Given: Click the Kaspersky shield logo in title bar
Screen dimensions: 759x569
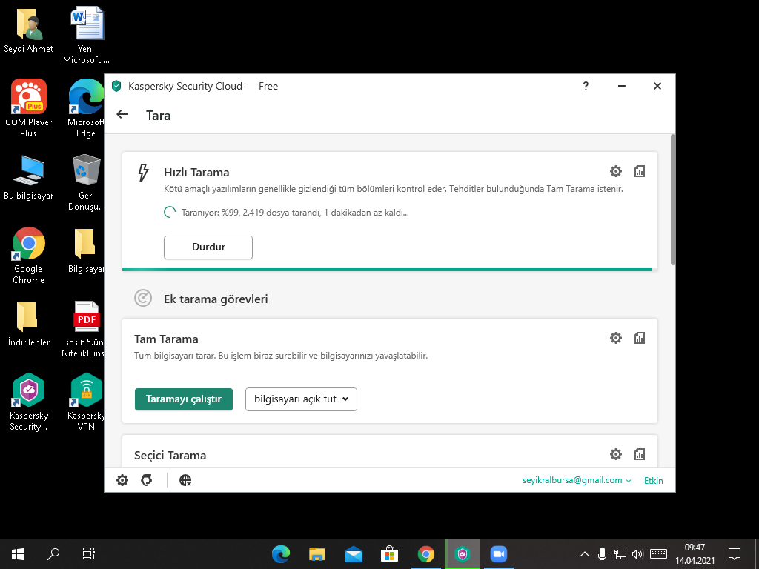Looking at the screenshot, I should click(116, 86).
